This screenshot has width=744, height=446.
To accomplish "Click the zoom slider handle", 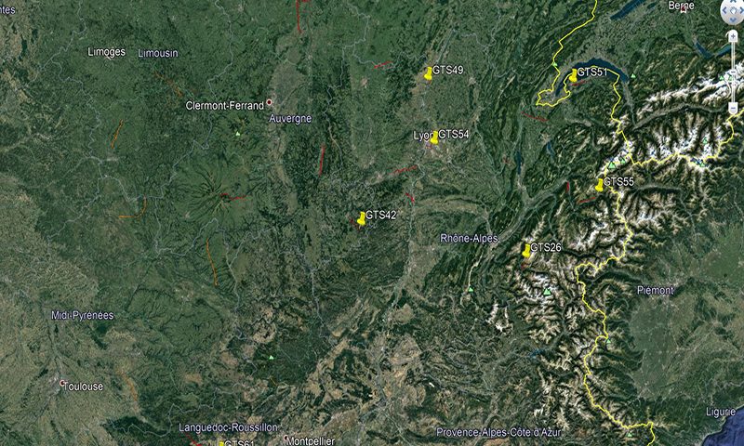I will pyautogui.click(x=733, y=72).
